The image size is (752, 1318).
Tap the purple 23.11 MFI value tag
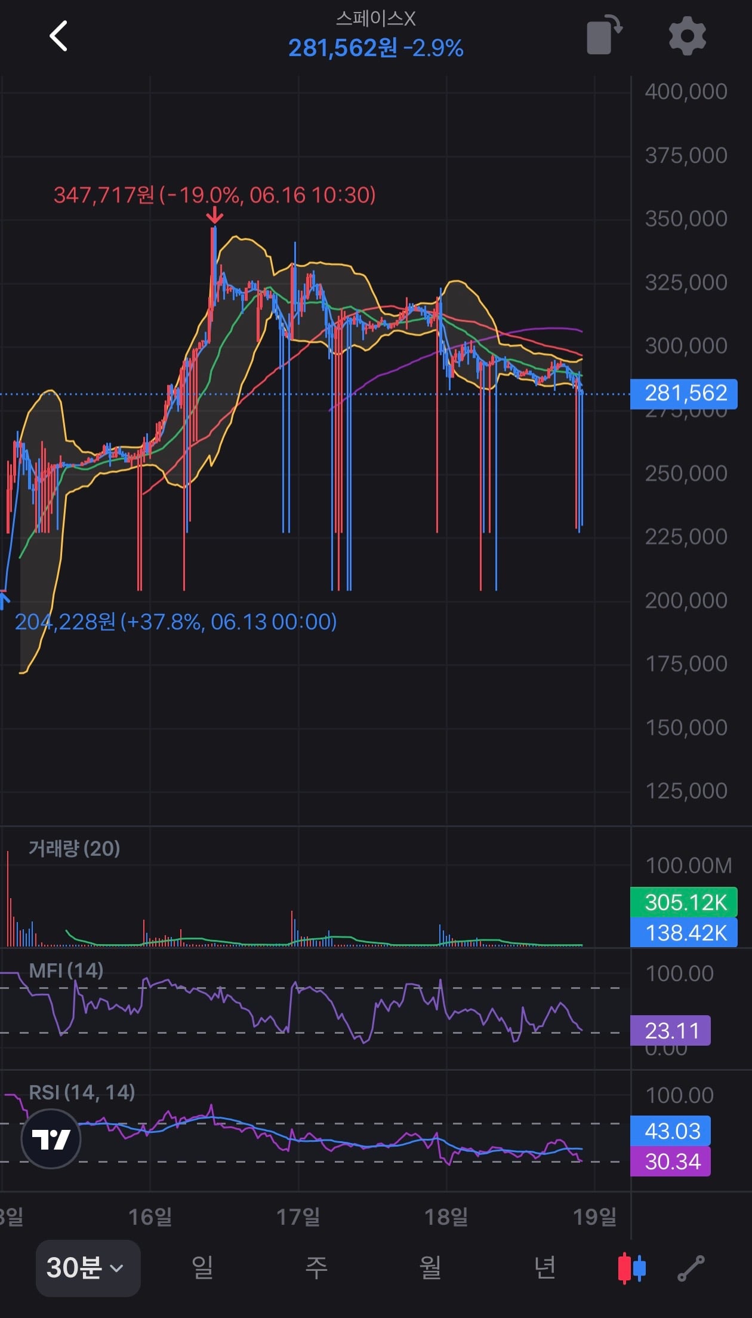(670, 1030)
